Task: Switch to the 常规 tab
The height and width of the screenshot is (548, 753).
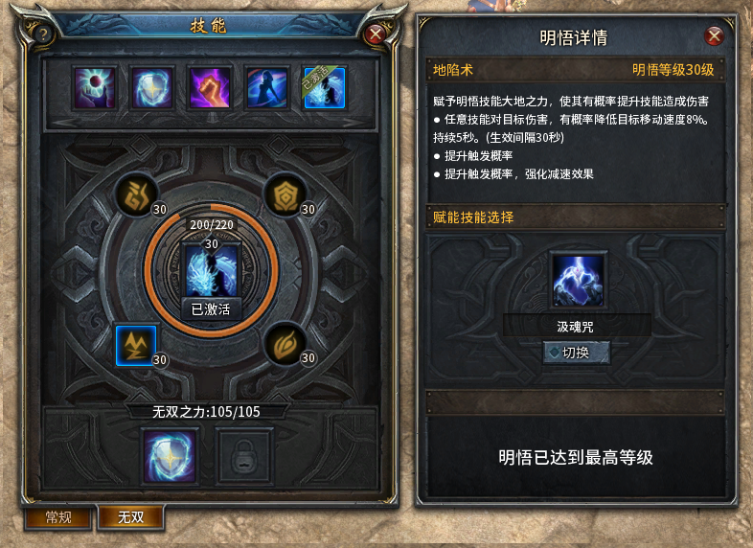Action: click(x=58, y=517)
